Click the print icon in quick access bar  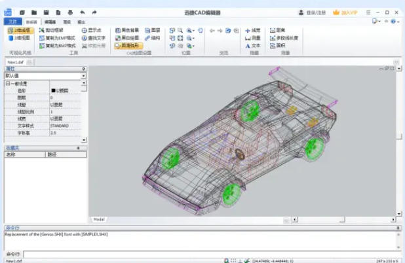pos(69,12)
